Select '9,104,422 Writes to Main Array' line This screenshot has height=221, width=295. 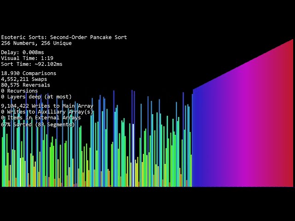[47, 106]
